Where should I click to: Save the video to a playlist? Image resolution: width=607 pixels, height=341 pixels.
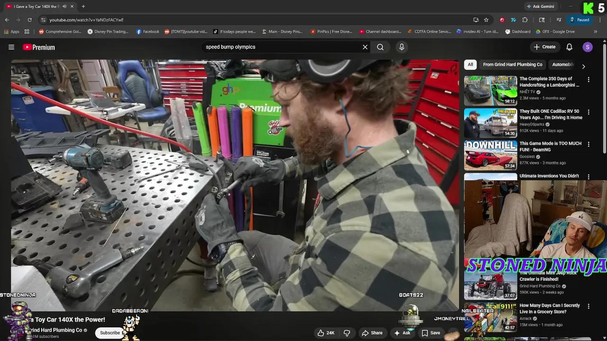431,333
